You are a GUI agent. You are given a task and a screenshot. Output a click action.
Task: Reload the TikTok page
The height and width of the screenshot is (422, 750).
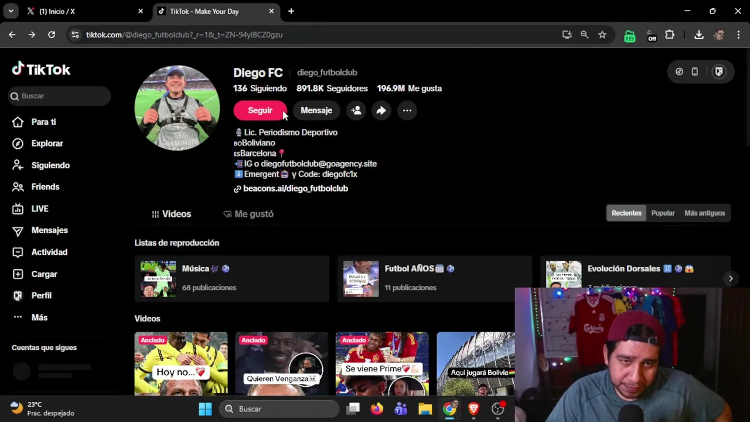tap(52, 35)
